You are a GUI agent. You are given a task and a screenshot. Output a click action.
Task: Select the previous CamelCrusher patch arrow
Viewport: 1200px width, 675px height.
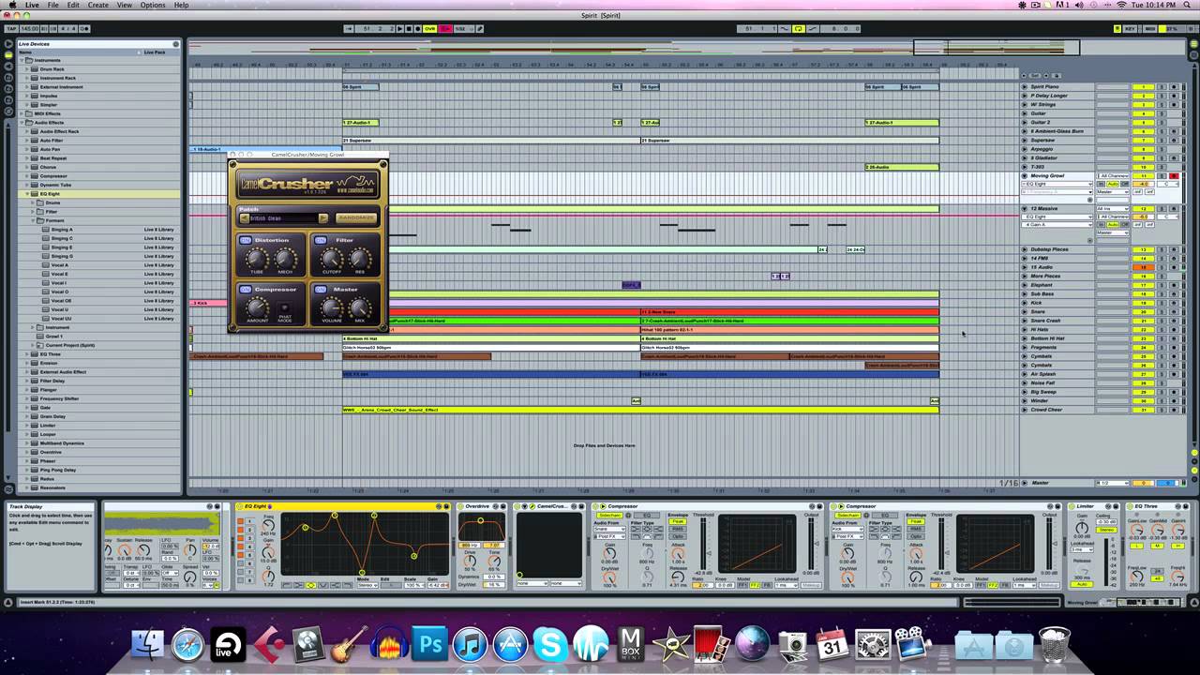pyautogui.click(x=245, y=217)
